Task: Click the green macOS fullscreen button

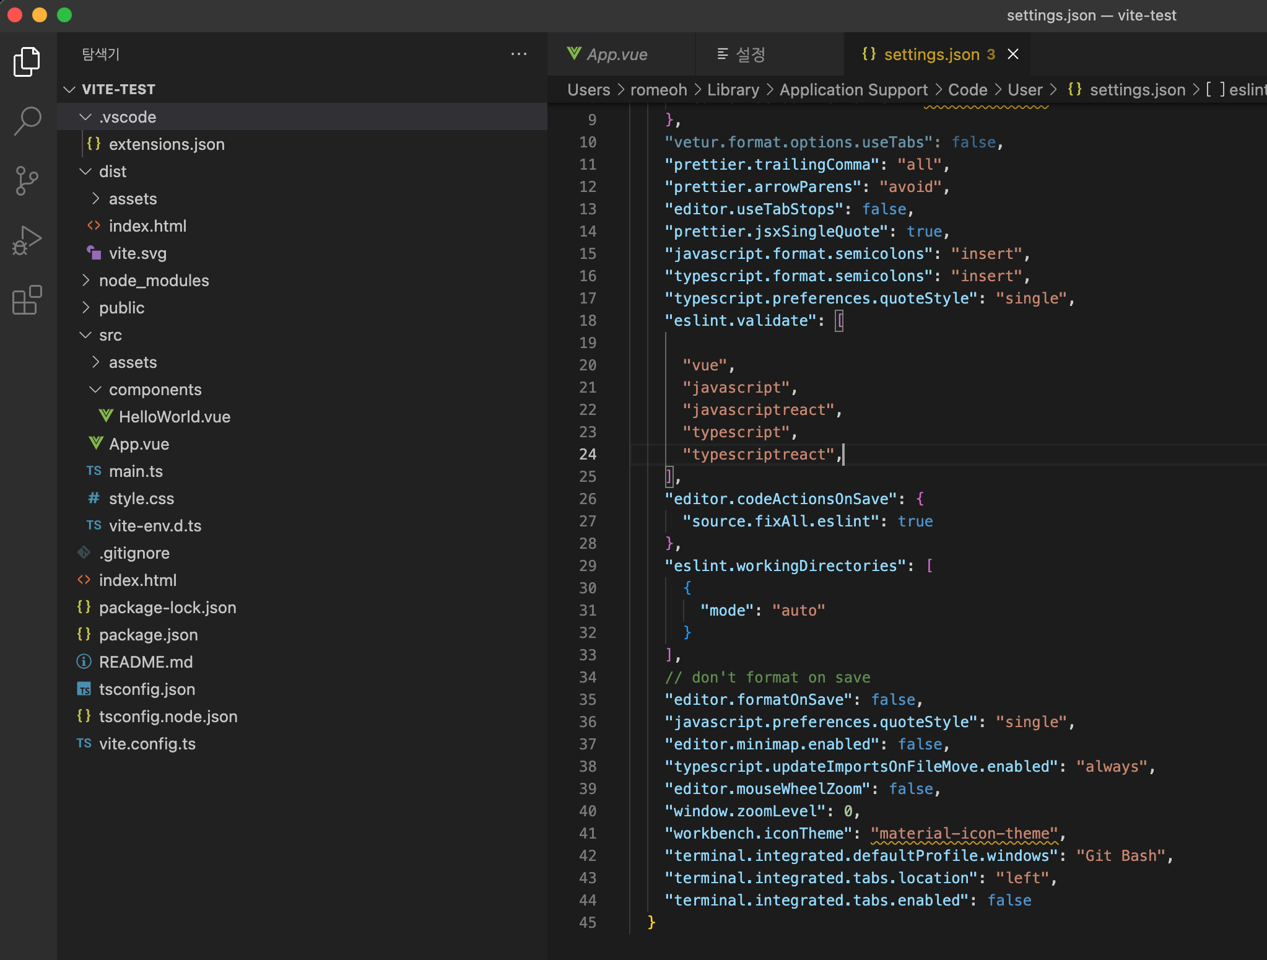Action: 64,15
